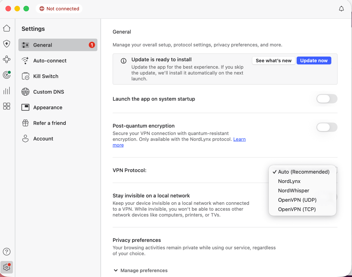Click the VPN Protocol label
This screenshot has height=277, width=352.
point(130,170)
